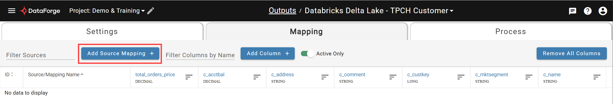The width and height of the screenshot is (613, 104).
Task: Click the Add Source Mapping button
Action: (120, 53)
